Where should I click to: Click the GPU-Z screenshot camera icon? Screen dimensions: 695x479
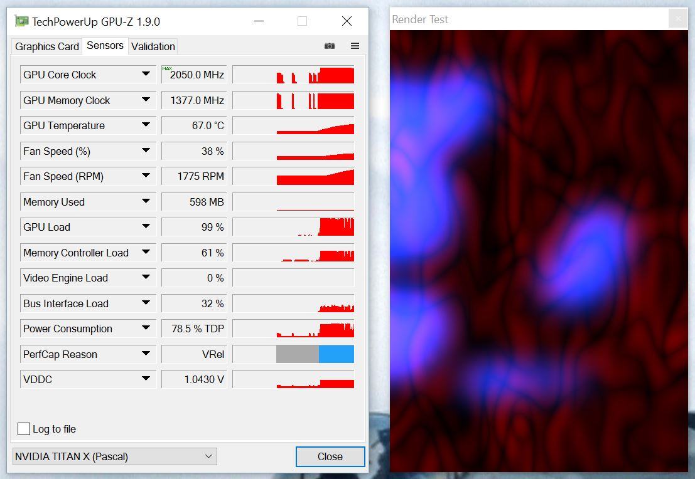pyautogui.click(x=330, y=46)
